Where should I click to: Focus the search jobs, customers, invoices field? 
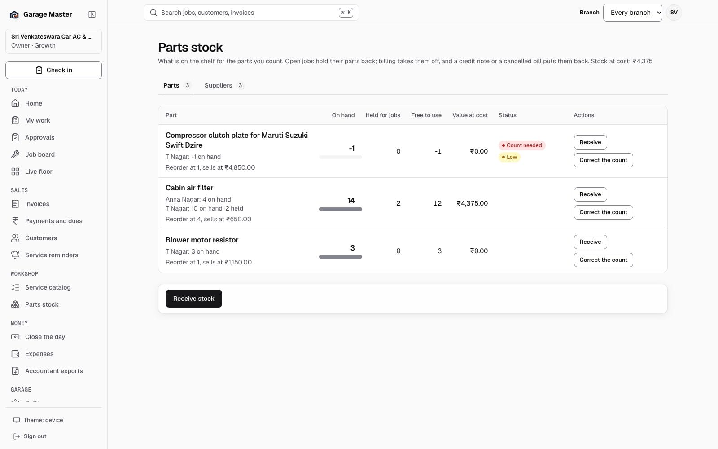(251, 13)
